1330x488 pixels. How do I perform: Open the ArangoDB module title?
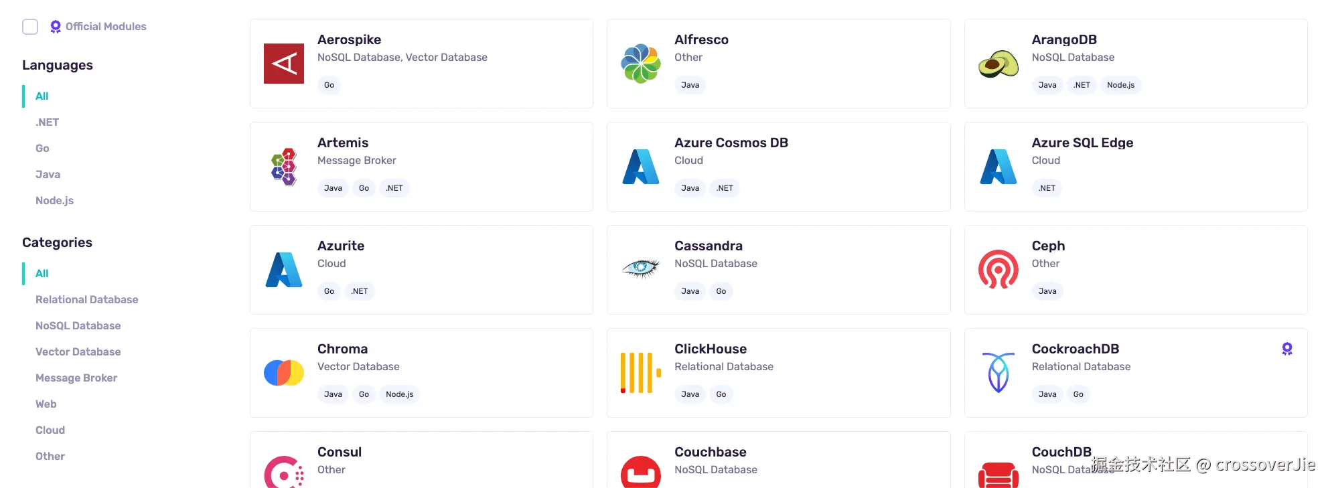click(x=1064, y=39)
